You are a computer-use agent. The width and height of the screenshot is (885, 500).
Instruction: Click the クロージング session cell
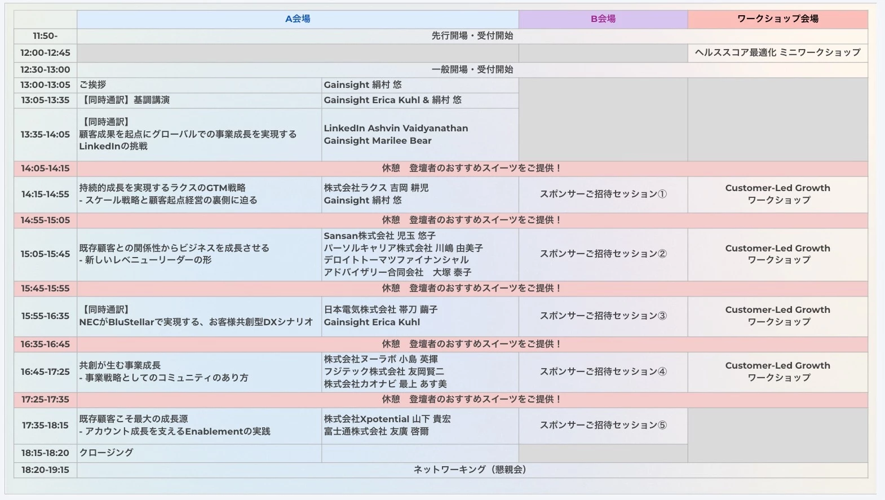(199, 453)
